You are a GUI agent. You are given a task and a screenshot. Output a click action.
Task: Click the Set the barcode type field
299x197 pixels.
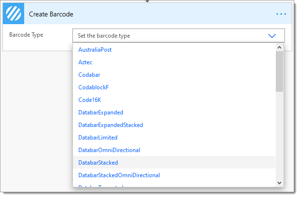click(x=179, y=36)
